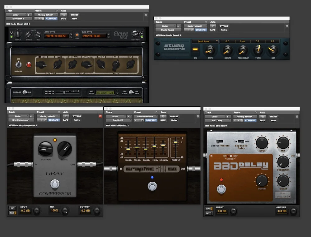Click COMPARE in the Studio Reverb window
Image resolution: width=311 pixels, height=237 pixels.
[201, 30]
